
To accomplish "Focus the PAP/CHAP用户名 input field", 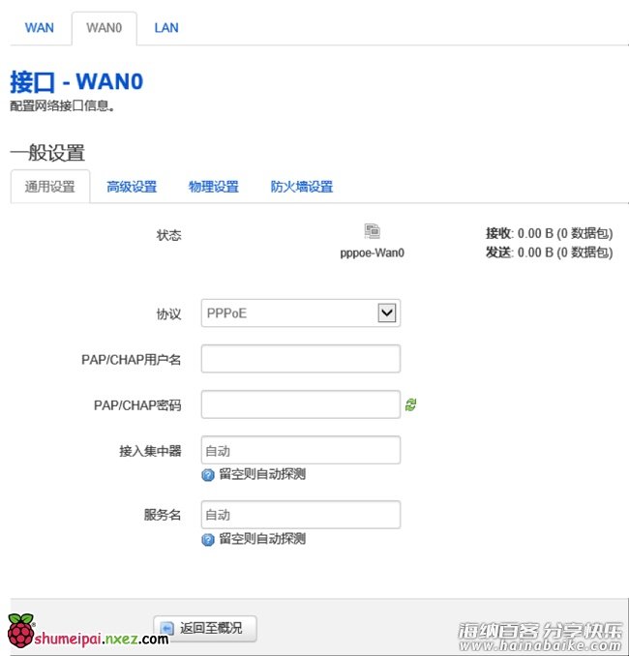I will 301,359.
